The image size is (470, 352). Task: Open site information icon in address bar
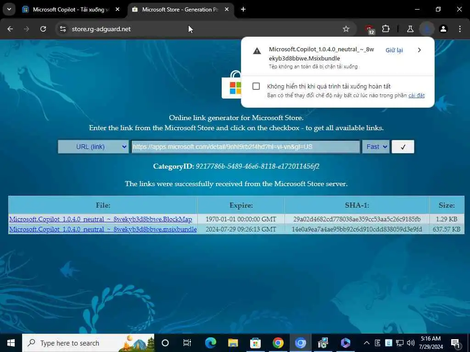[62, 29]
